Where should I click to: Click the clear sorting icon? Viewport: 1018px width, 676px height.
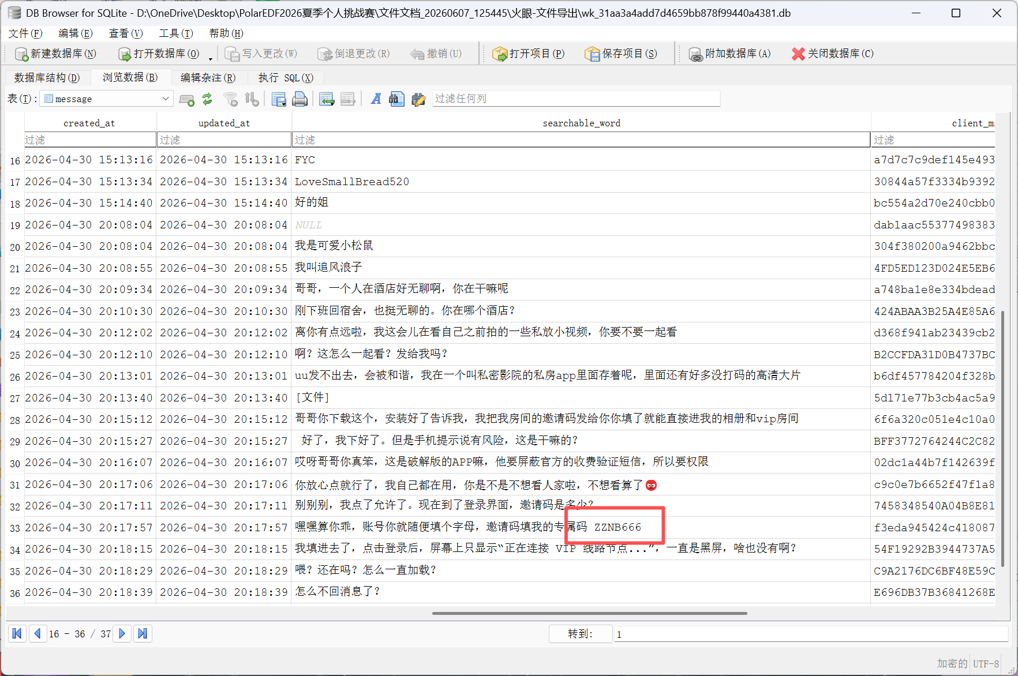[252, 99]
